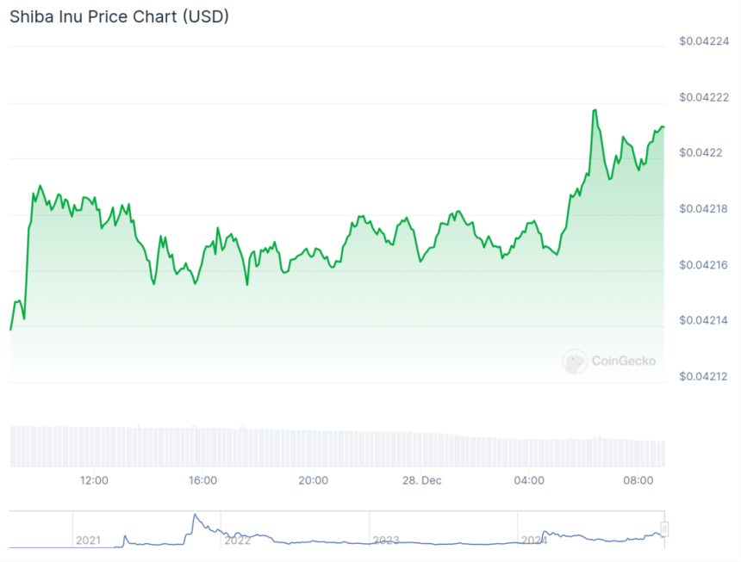Click the 2022 label in navigator
The image size is (741, 562).
point(237,540)
